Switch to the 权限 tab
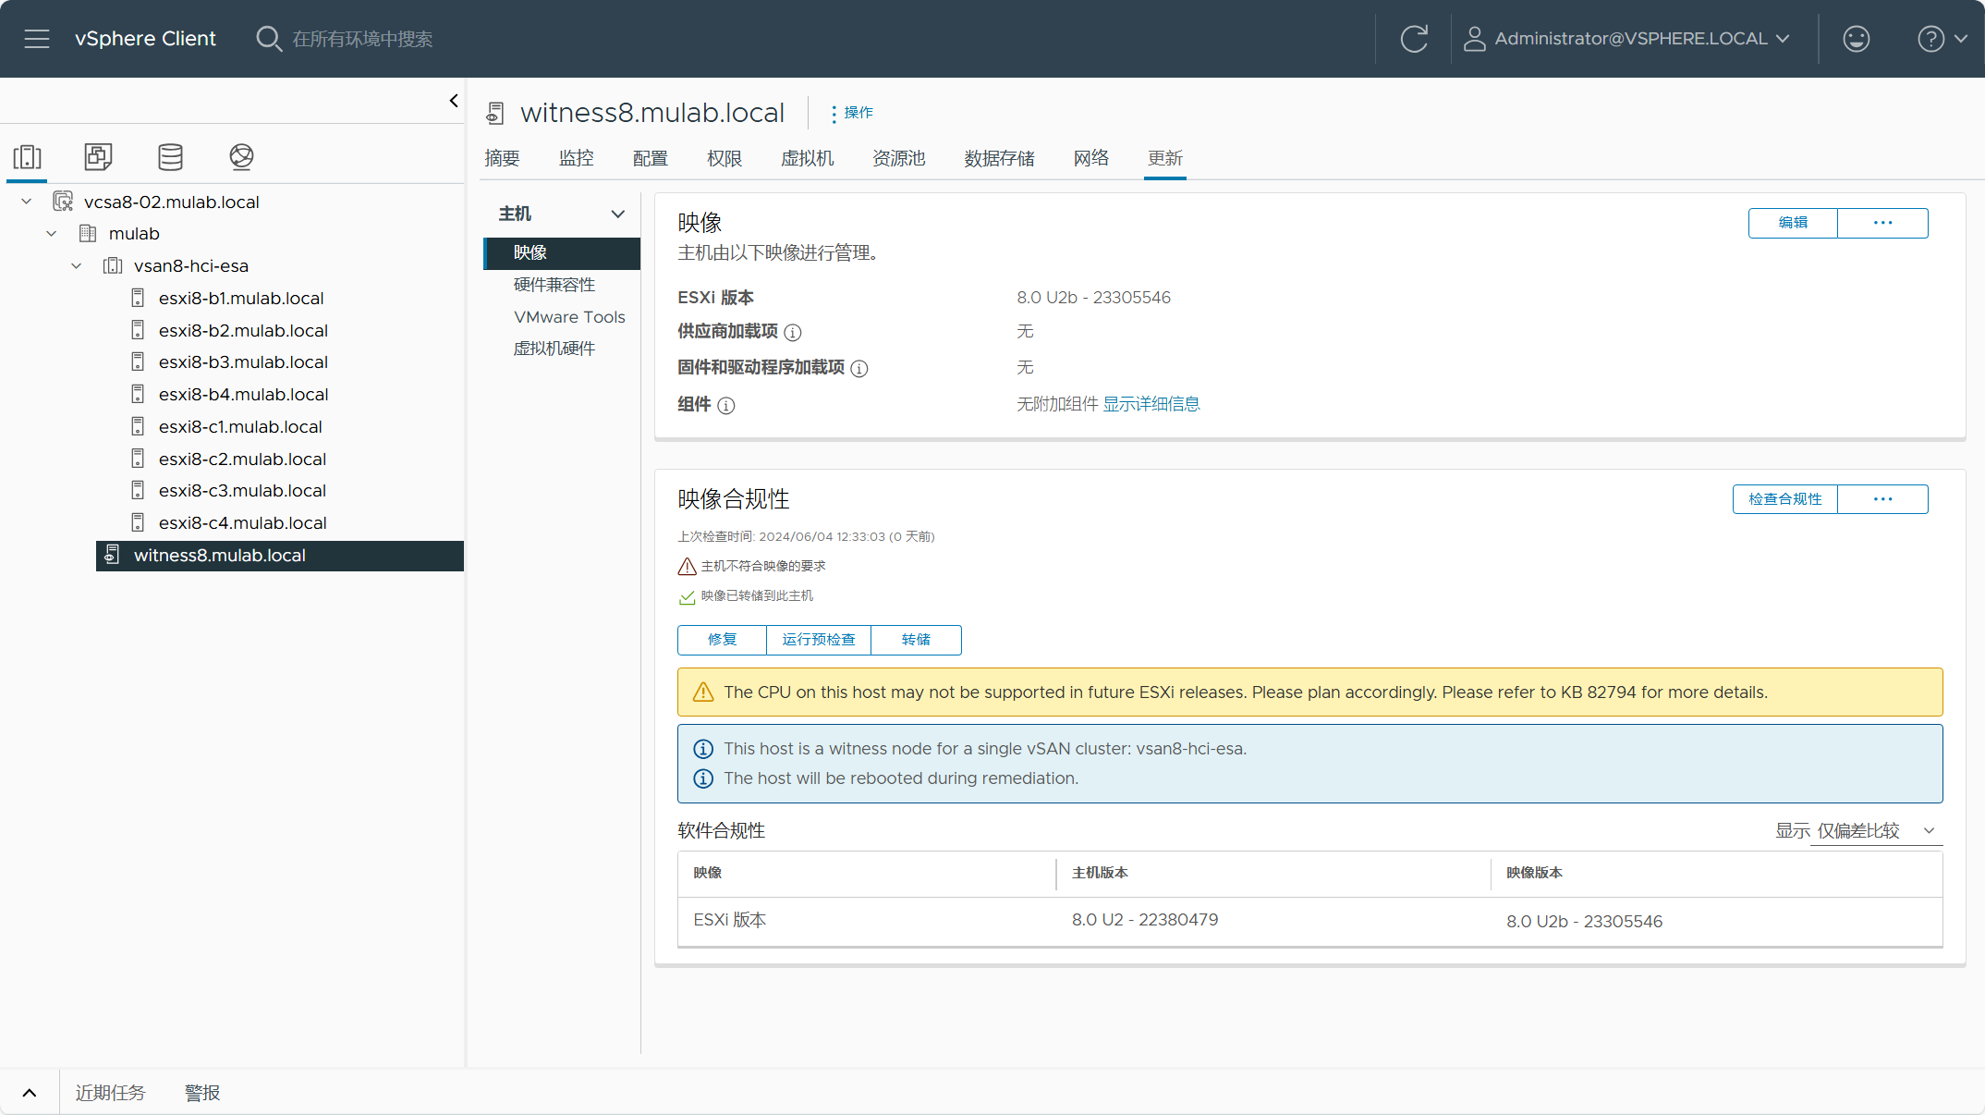 (x=725, y=159)
